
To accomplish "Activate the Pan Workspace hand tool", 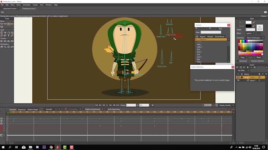I will tap(2, 47).
